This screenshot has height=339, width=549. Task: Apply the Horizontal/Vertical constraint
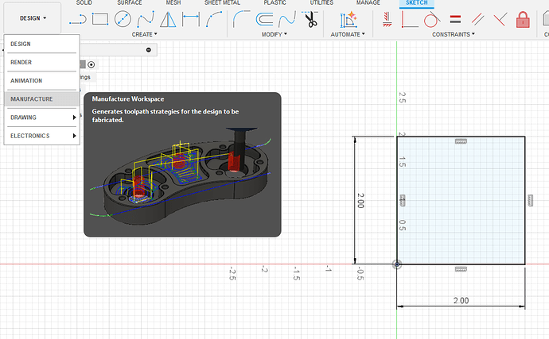coord(387,19)
